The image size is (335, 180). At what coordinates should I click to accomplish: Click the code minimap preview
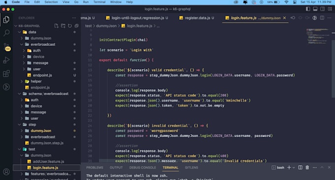pyautogui.click(x=318, y=36)
